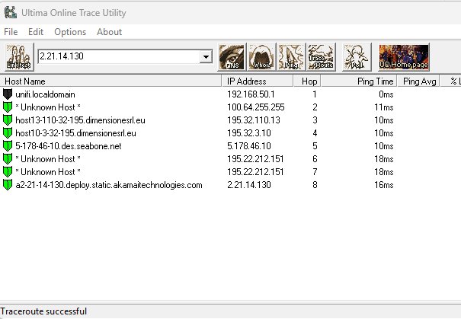The image size is (461, 319).
Task: Sort by the Ping Time column header
Action: point(359,81)
